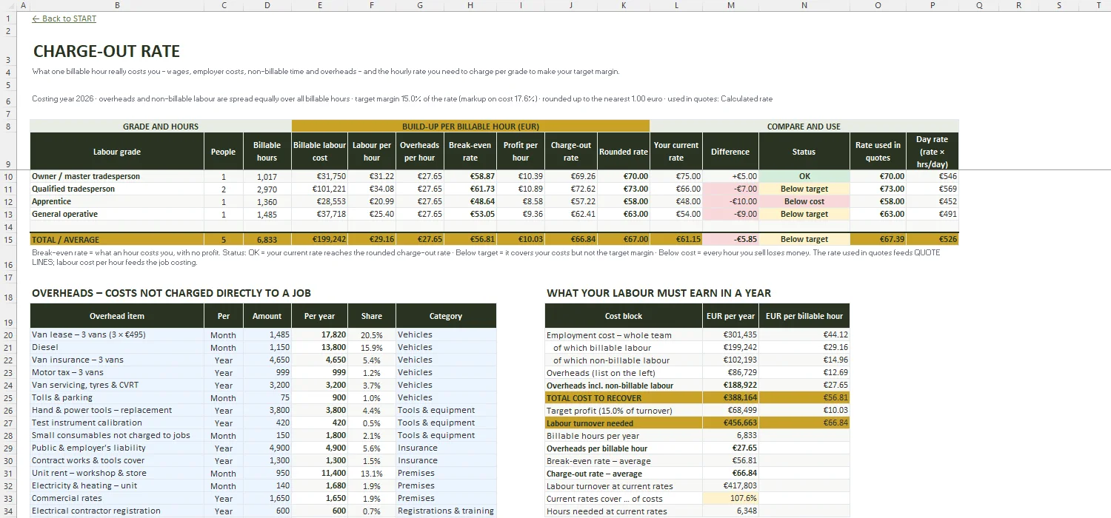Select 'Motor tax – 3 vans' item
The image size is (1111, 518).
[x=117, y=372]
